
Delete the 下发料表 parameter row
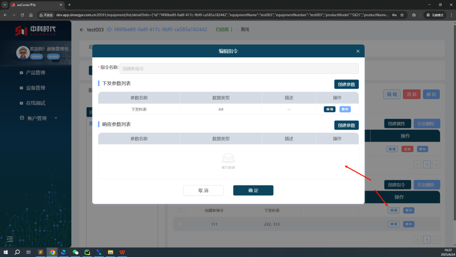(345, 109)
